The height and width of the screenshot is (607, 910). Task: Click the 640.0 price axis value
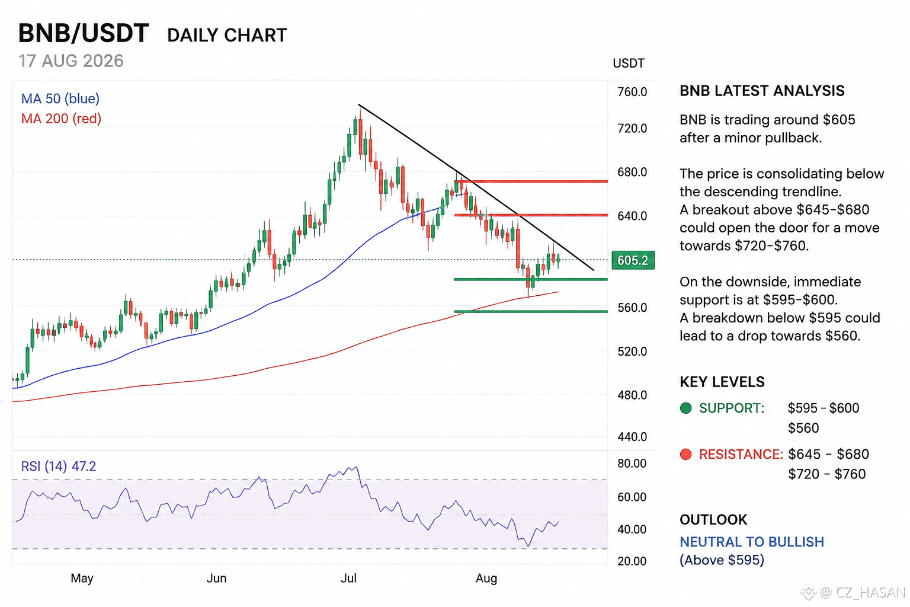coord(632,216)
